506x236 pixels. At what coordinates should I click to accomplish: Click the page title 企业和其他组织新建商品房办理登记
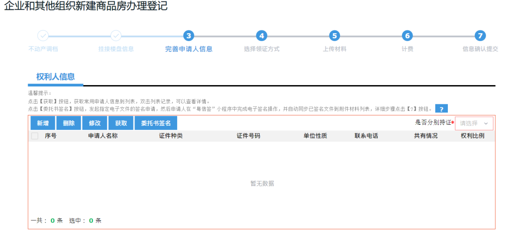tap(86, 6)
